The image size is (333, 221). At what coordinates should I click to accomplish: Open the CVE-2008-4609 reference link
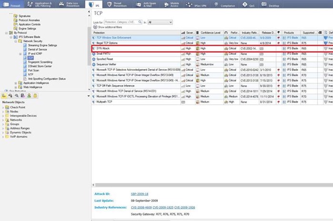tap(141, 207)
